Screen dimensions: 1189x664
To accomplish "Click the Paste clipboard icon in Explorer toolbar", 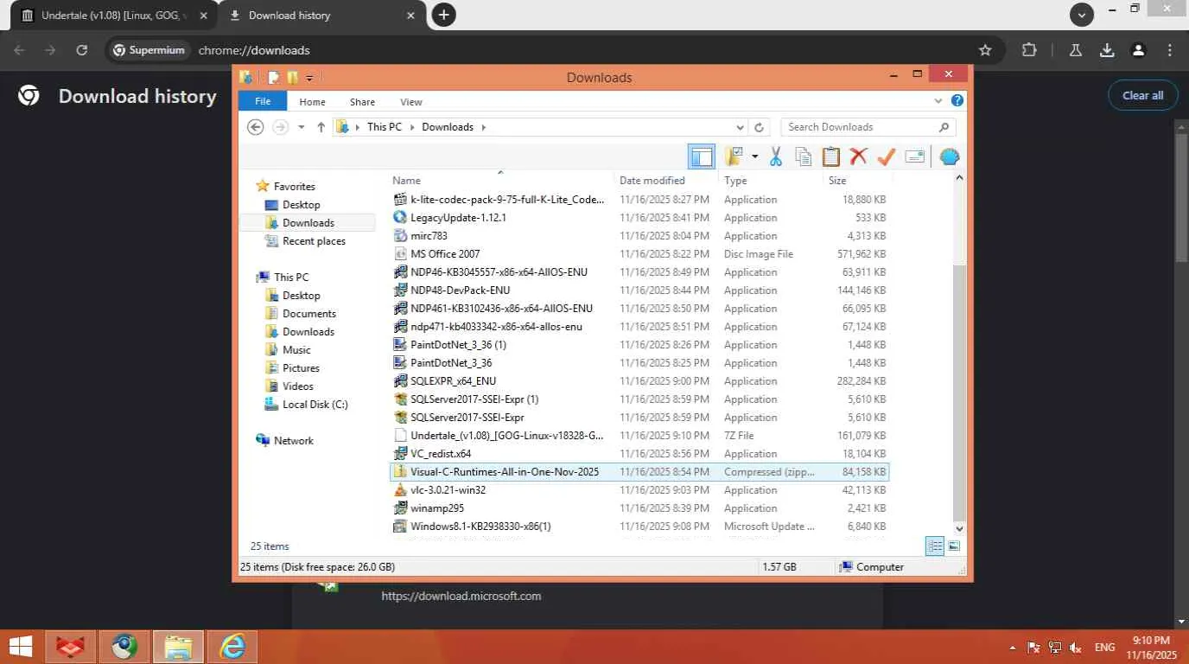I will 831,156.
